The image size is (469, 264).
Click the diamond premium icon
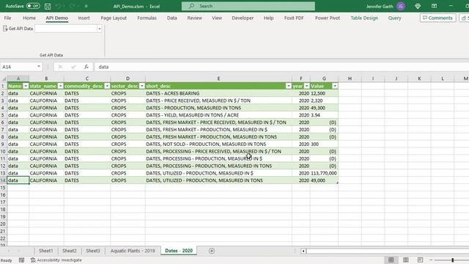coord(418,6)
